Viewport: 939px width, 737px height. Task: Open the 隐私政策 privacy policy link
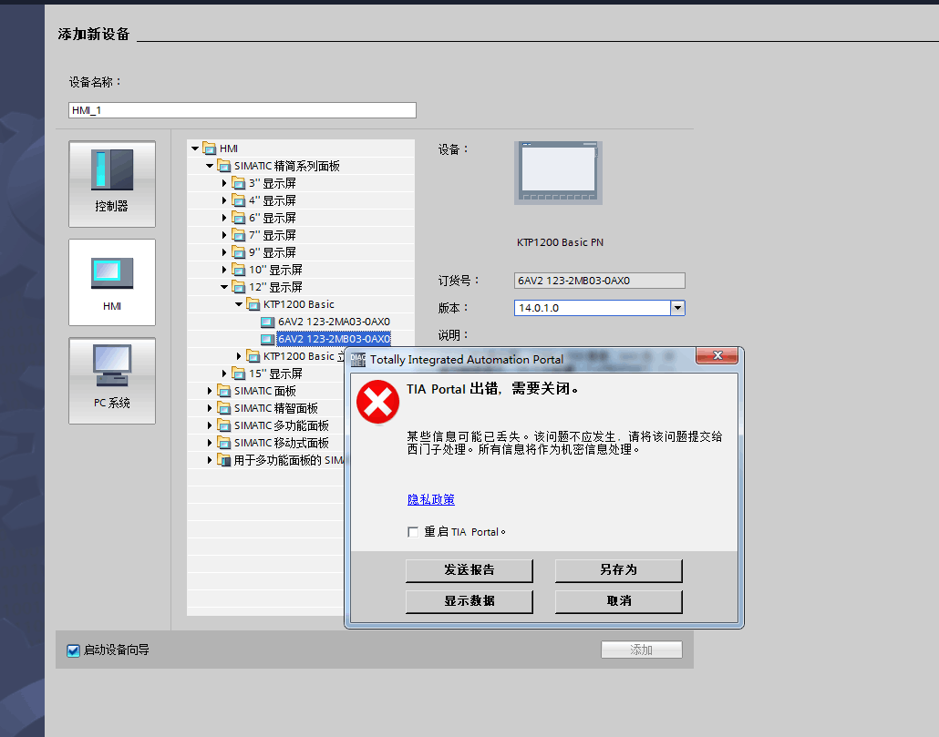coord(431,499)
